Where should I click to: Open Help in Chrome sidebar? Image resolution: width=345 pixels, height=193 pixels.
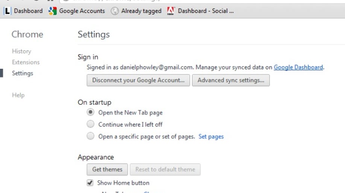pos(18,95)
